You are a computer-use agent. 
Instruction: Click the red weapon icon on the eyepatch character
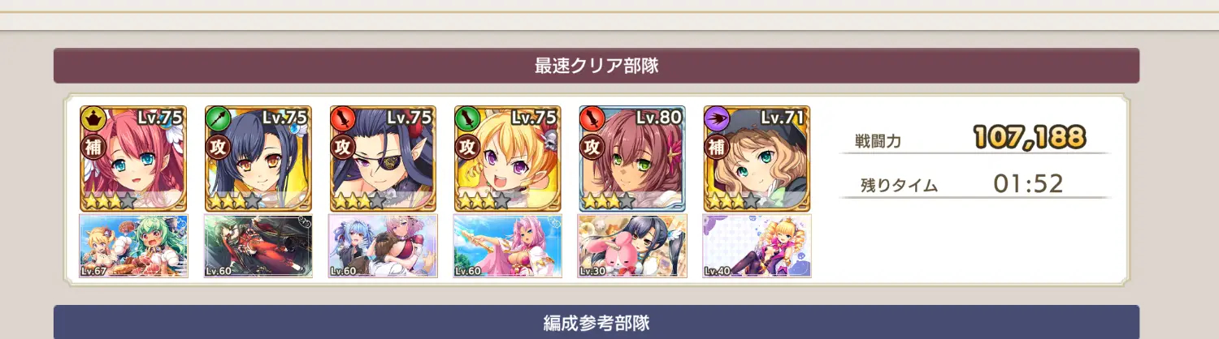[x=341, y=118]
